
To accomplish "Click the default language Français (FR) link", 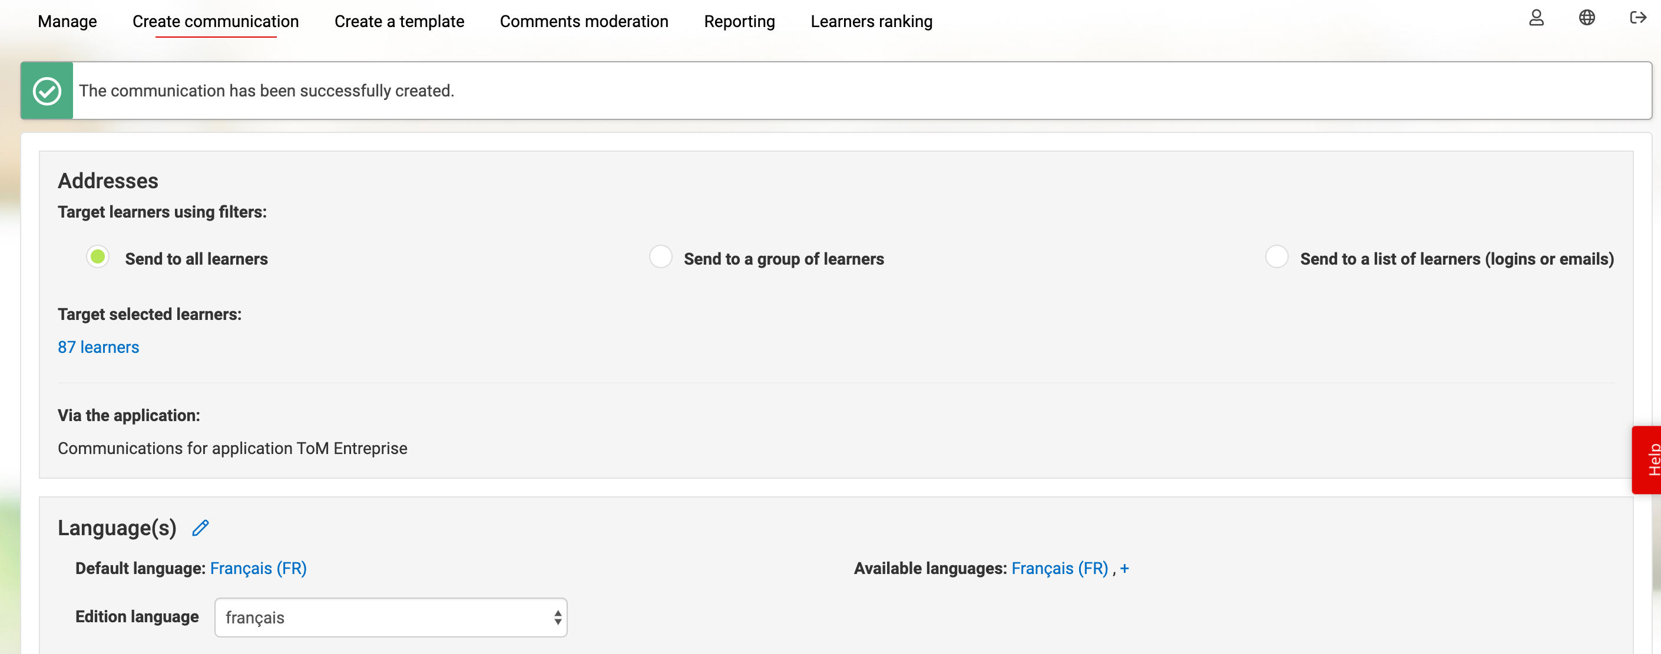I will point(258,568).
